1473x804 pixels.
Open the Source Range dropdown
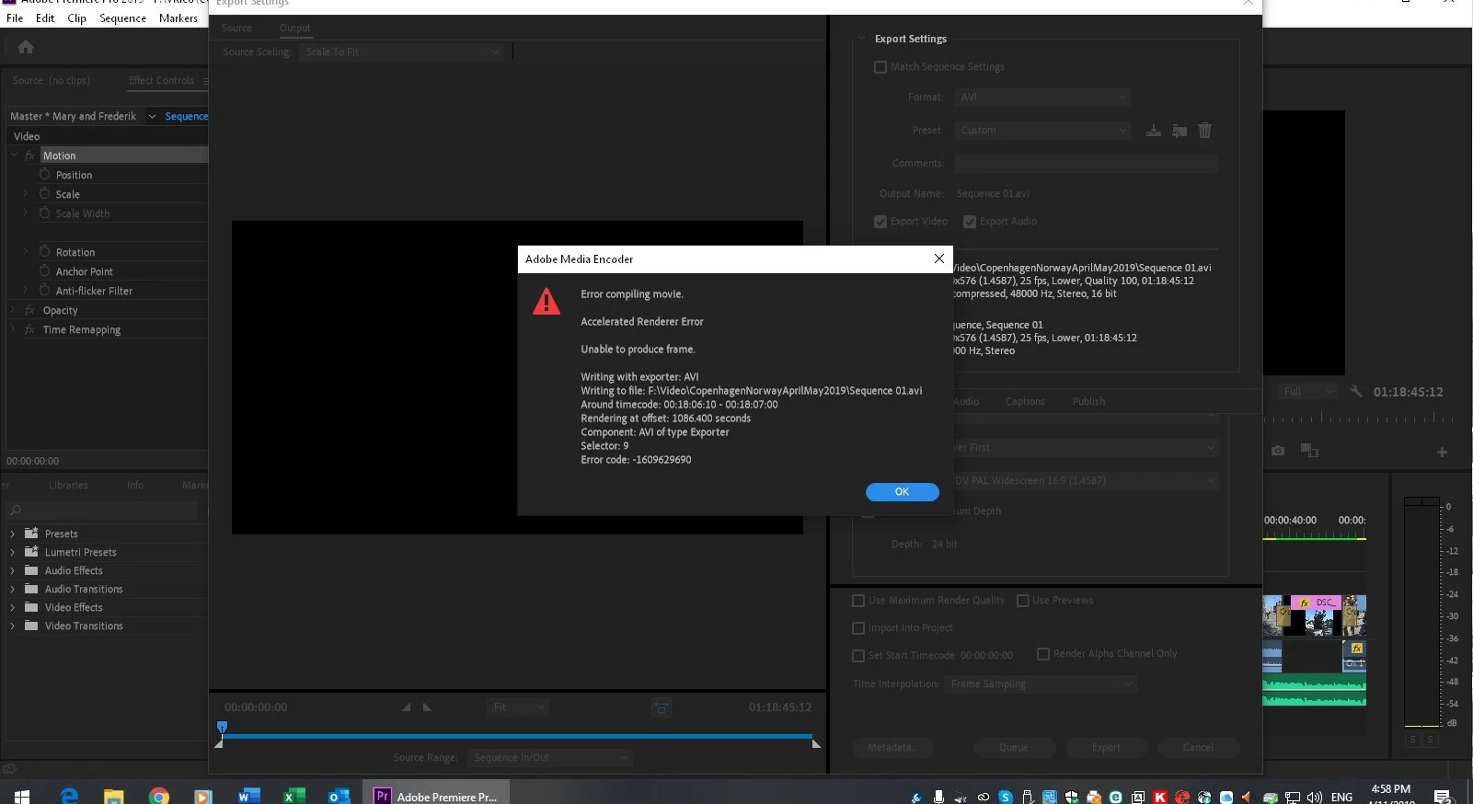549,758
